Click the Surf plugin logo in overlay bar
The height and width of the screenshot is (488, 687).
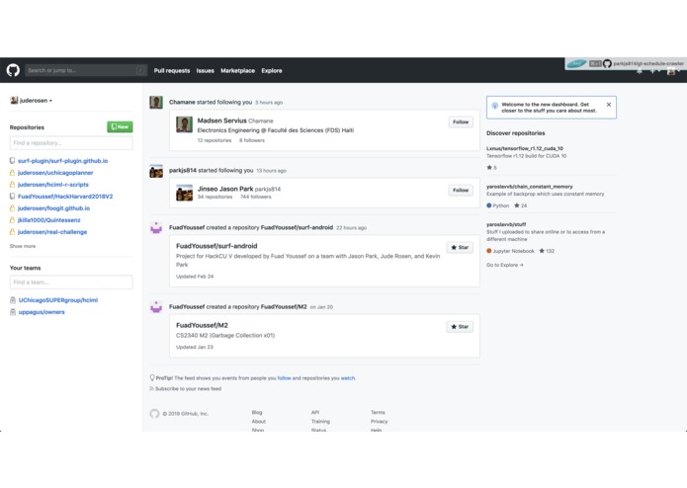click(576, 63)
